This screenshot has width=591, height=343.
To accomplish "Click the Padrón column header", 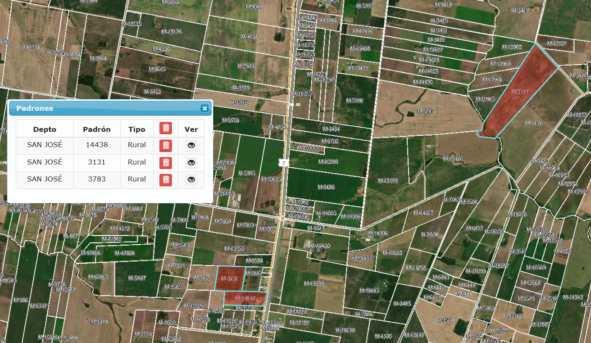I will click(97, 129).
